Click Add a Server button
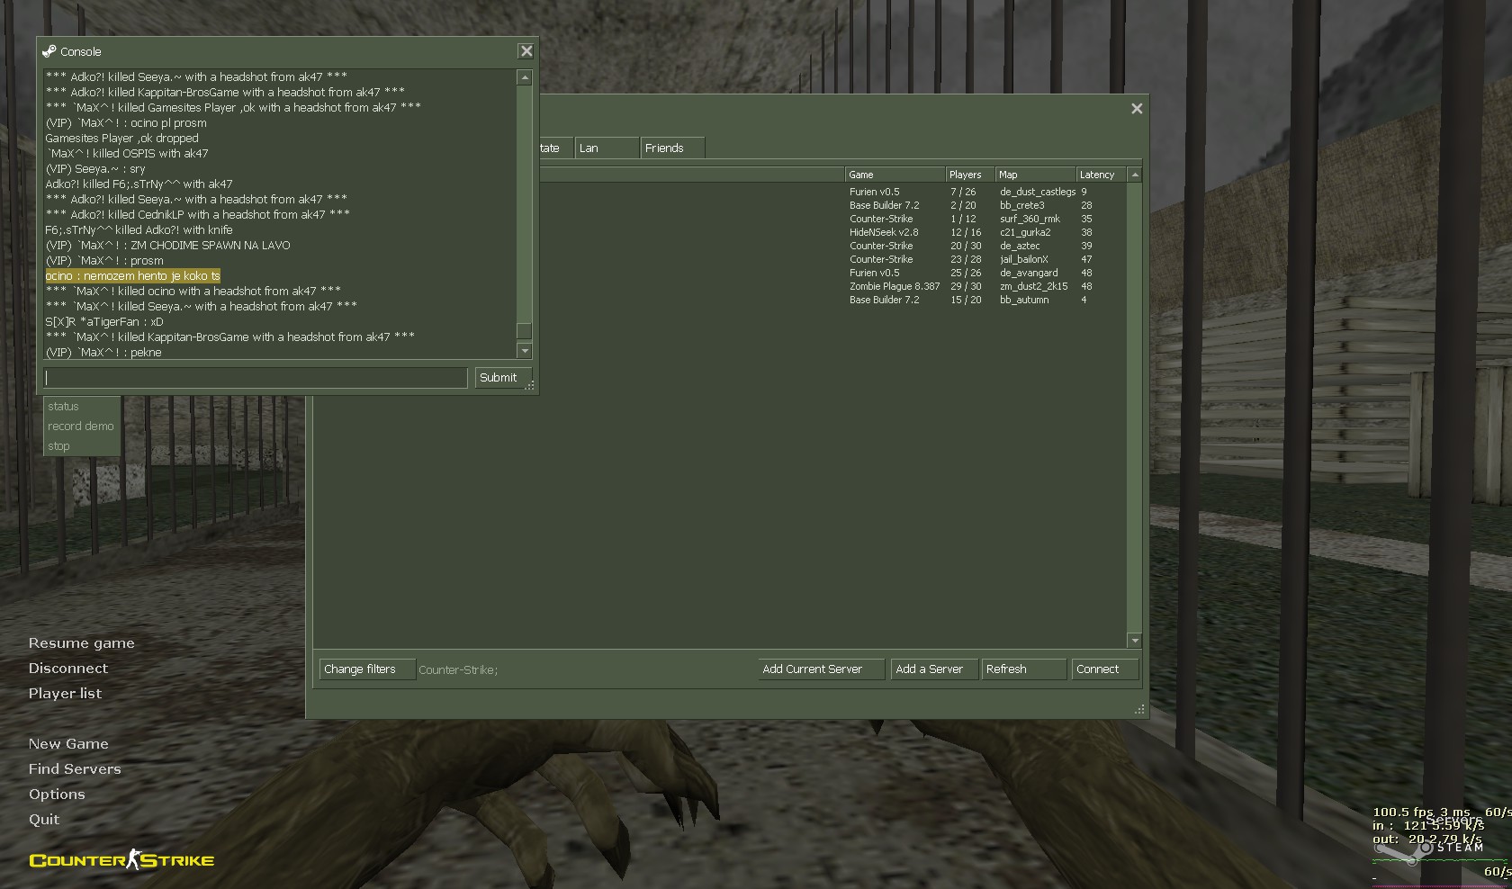 pos(934,669)
